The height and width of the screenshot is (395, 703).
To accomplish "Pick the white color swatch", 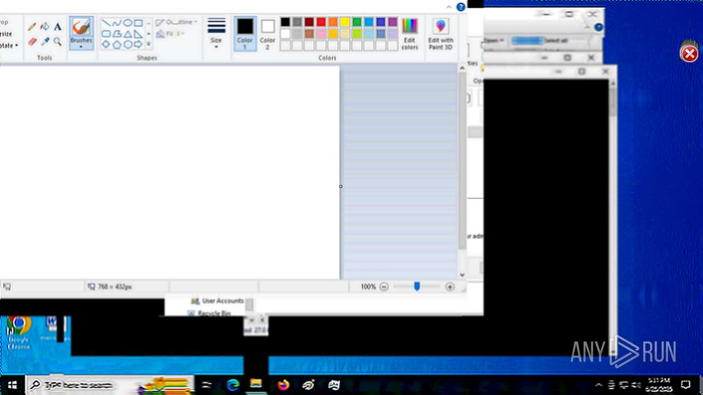I will point(285,34).
